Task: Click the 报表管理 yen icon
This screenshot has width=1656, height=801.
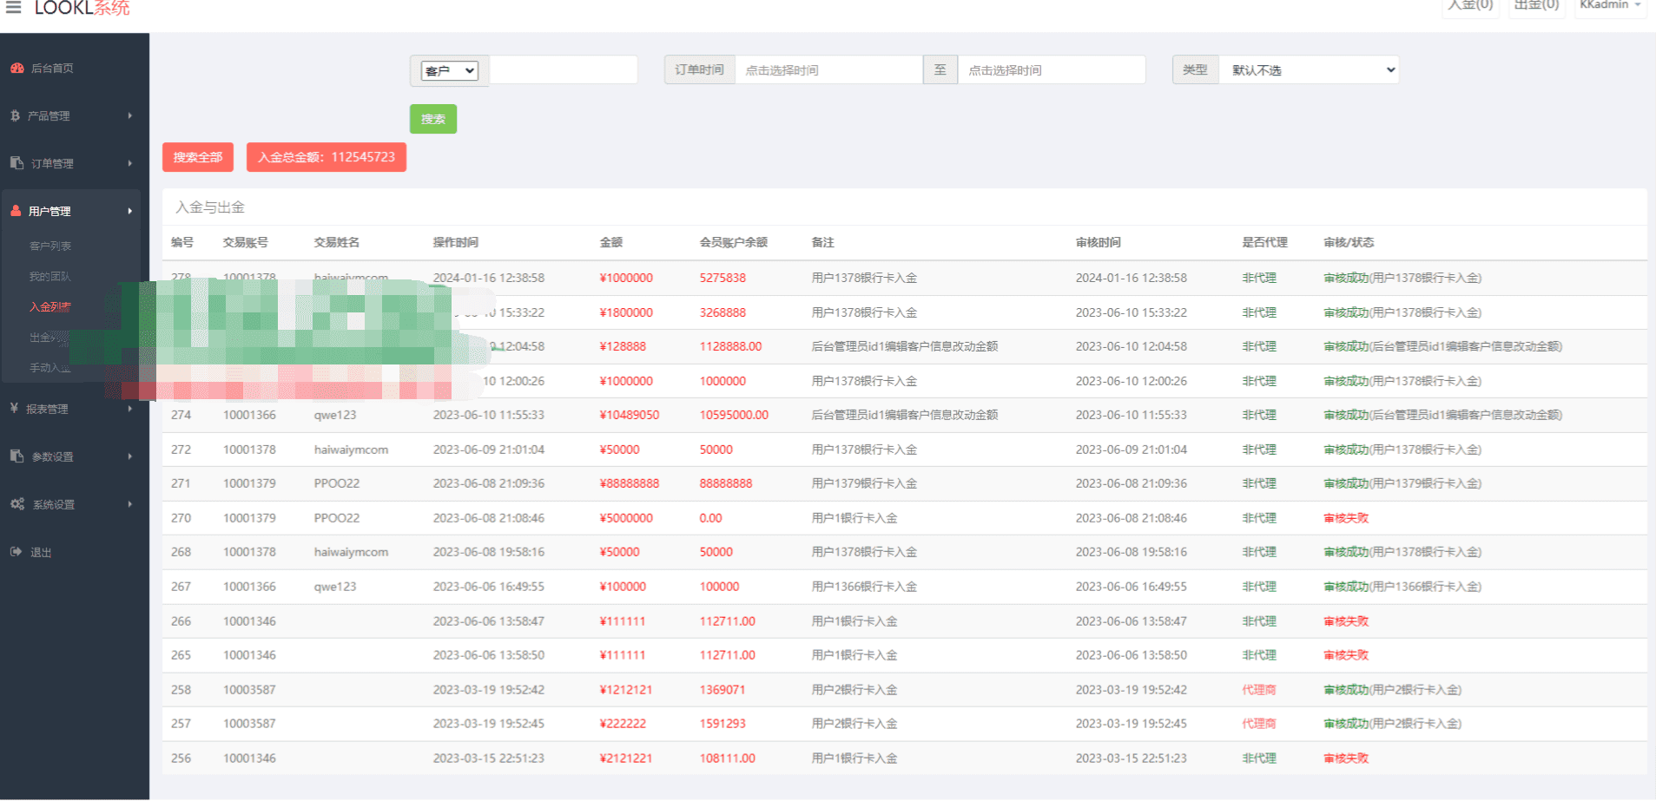Action: tap(14, 408)
